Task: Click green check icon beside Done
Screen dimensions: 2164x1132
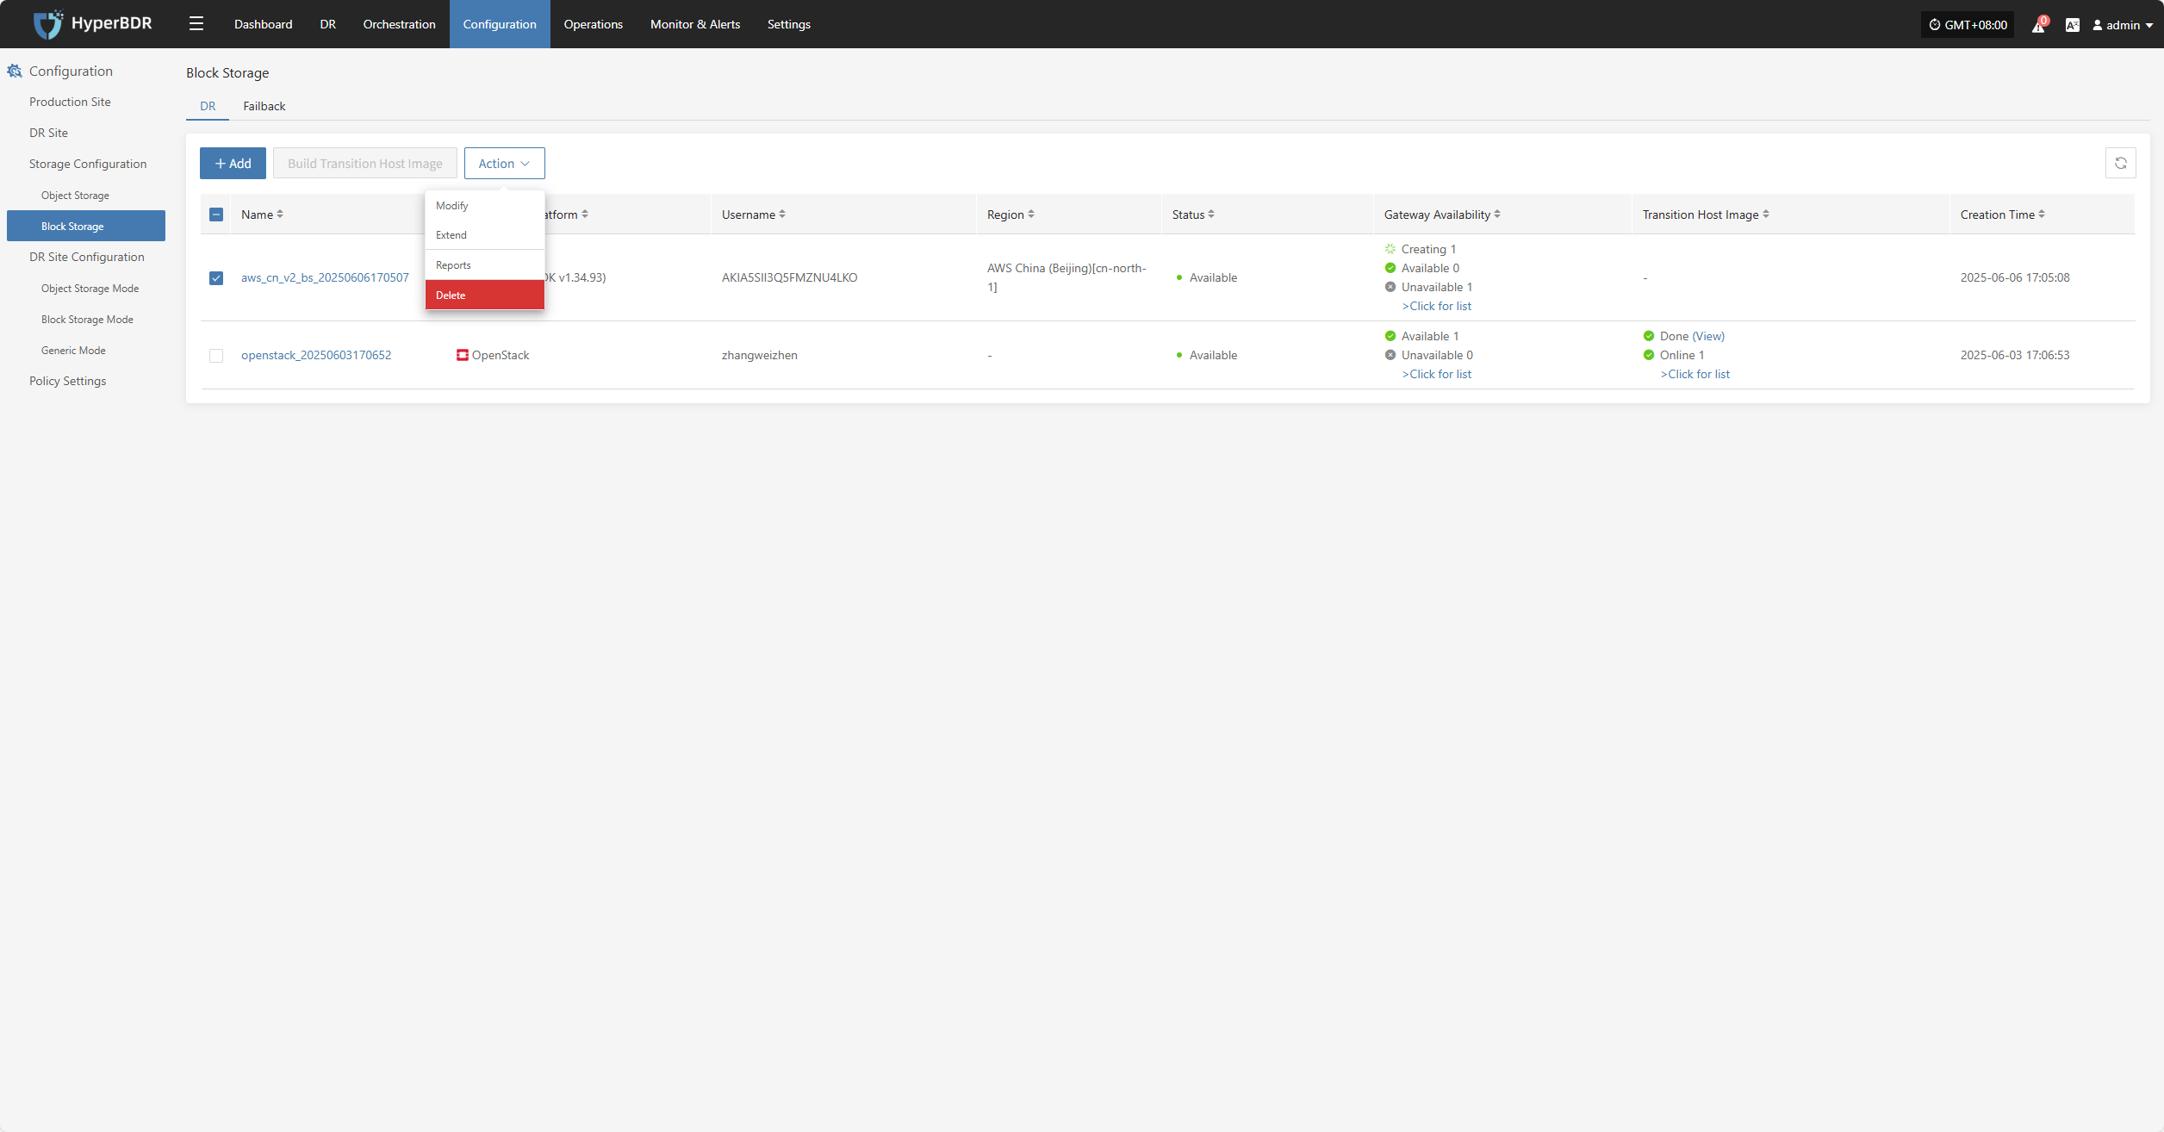Action: (1649, 336)
